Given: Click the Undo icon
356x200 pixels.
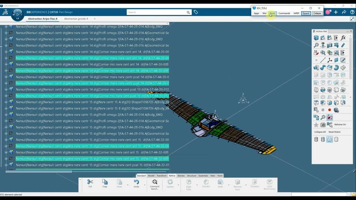Looking at the screenshot, I should [136, 183].
